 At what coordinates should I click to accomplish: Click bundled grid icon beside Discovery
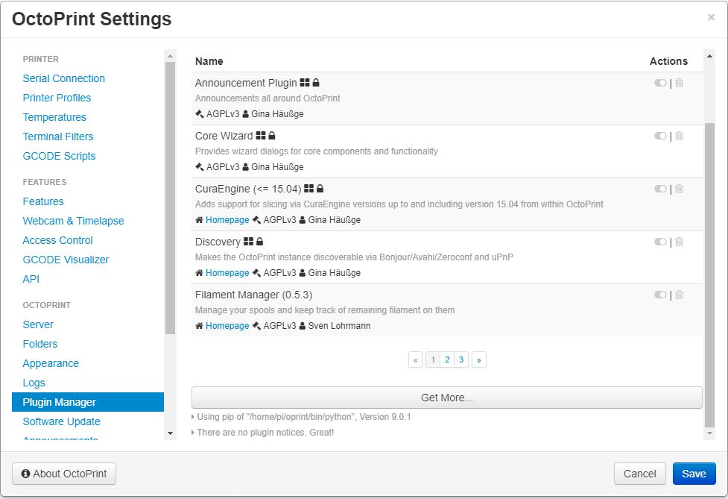point(249,242)
